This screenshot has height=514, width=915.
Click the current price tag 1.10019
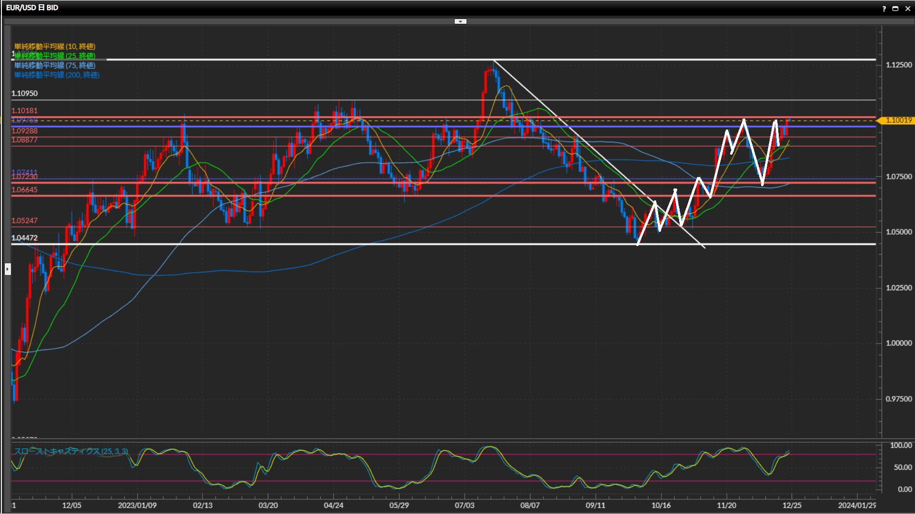pos(898,120)
